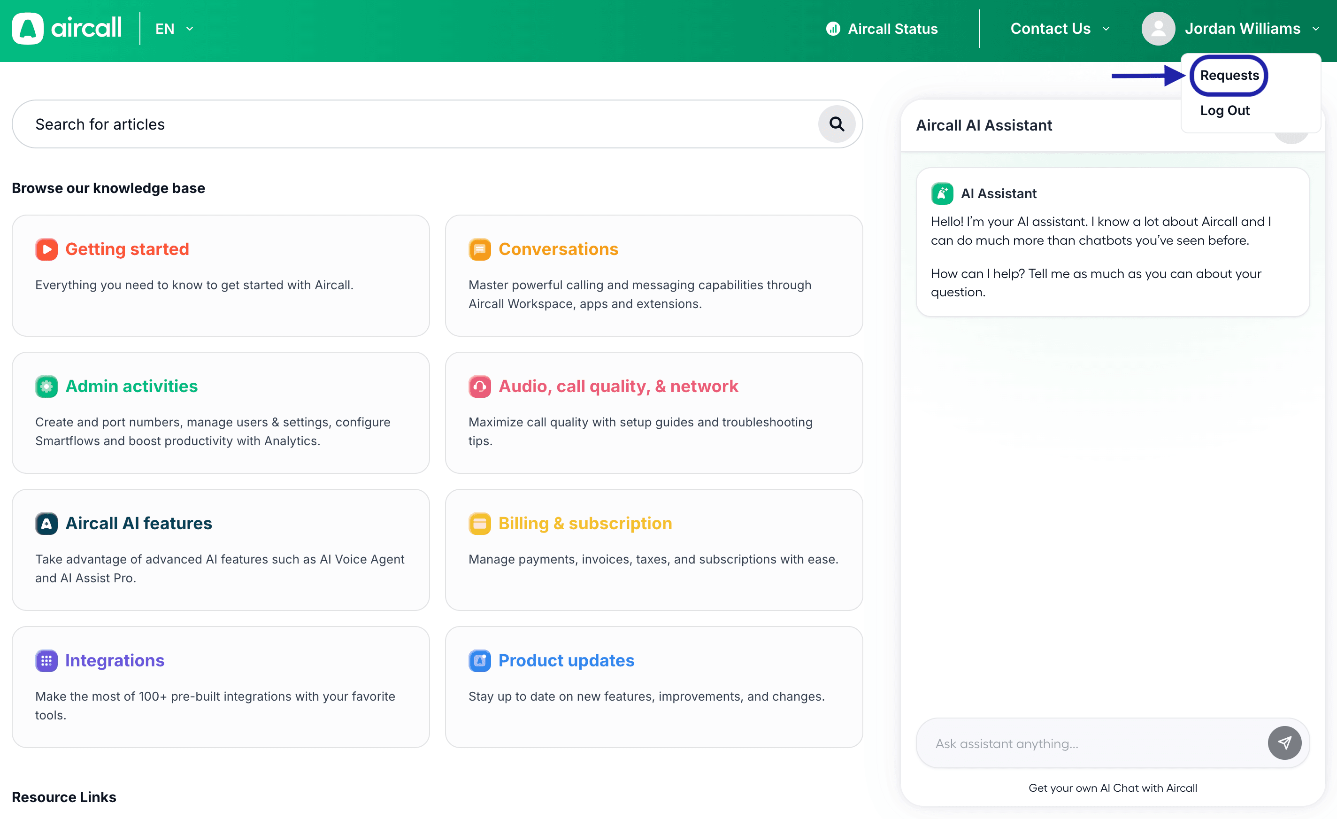Click the Billing & subscription card icon
The image size is (1337, 819).
click(480, 523)
